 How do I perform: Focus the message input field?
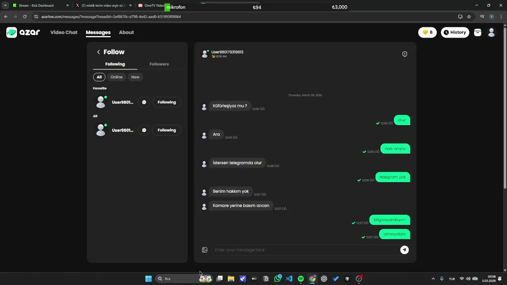tap(305, 250)
